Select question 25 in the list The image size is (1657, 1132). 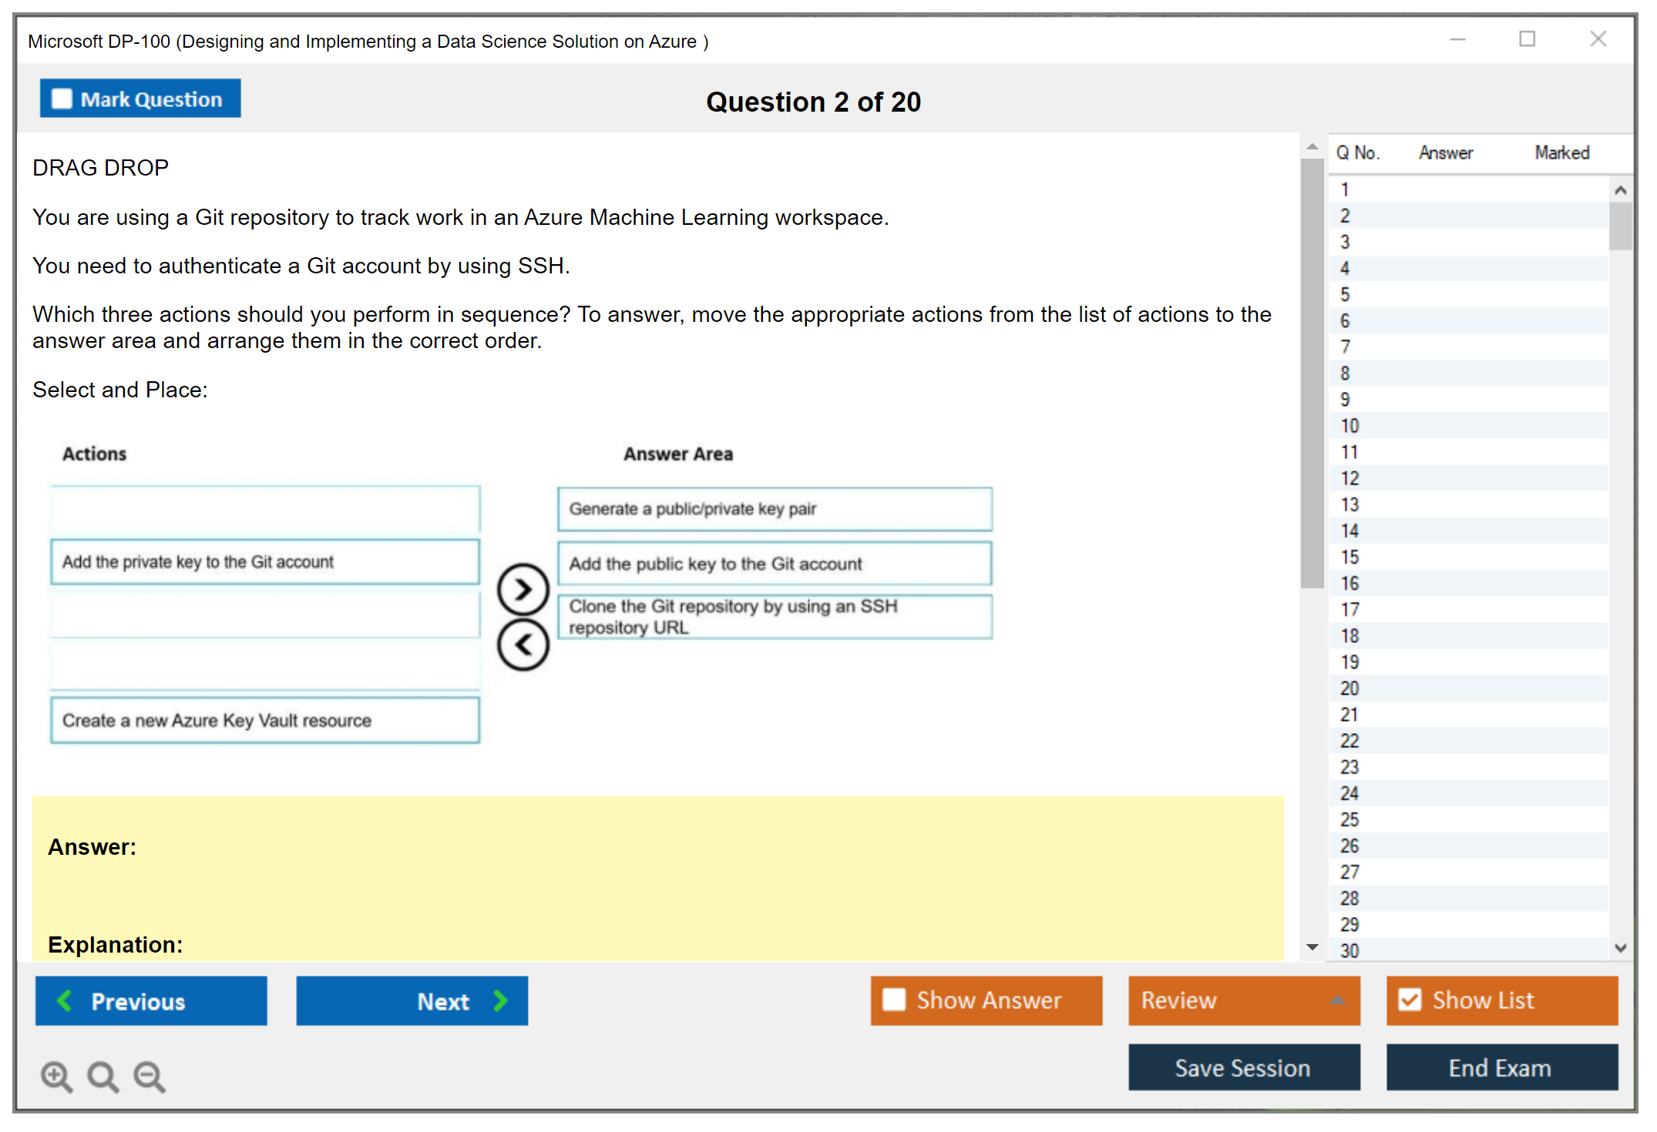[x=1349, y=819]
